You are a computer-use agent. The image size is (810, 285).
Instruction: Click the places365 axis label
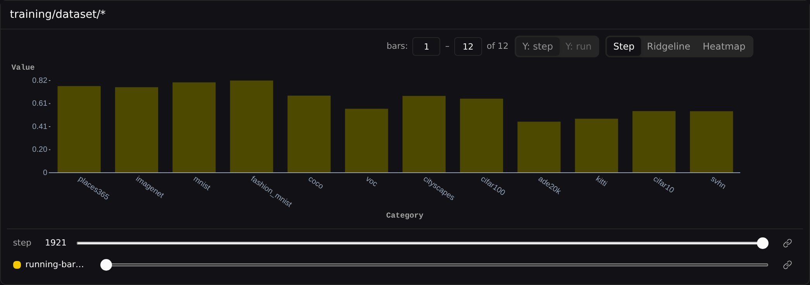click(x=93, y=188)
